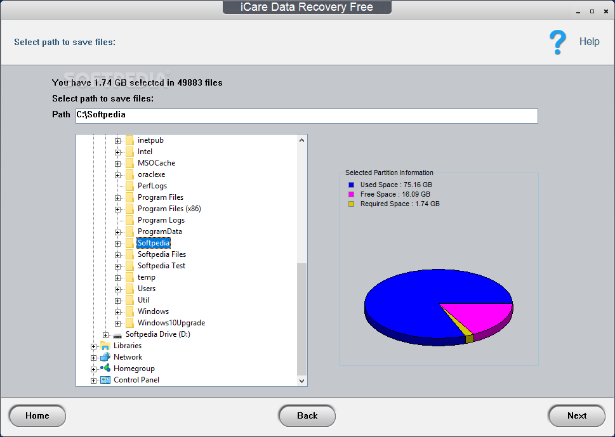Click the blue Used Space legend swatch
This screenshot has width=615, height=437.
(x=351, y=185)
